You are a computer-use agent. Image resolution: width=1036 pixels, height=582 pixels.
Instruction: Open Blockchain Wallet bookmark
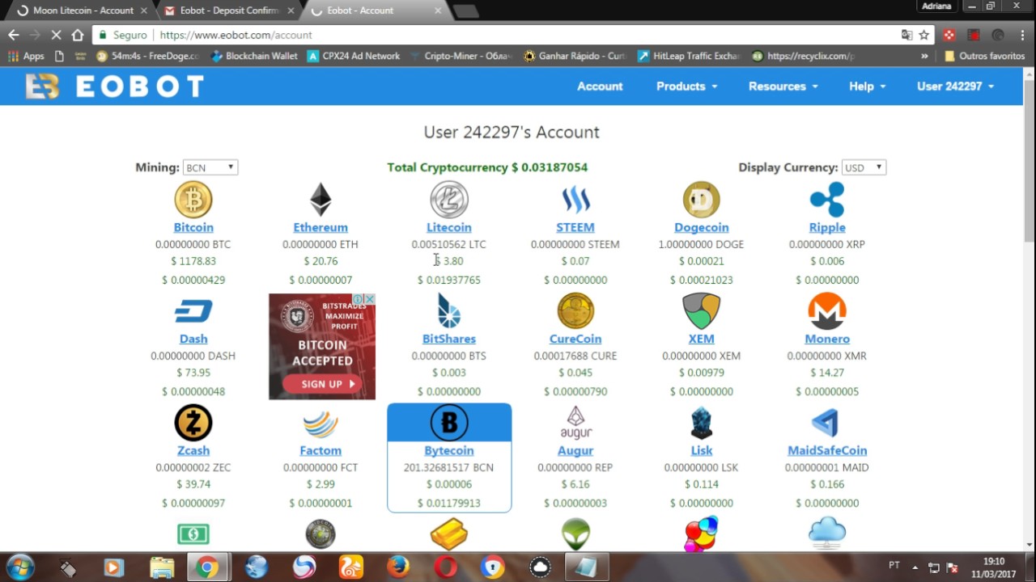254,56
